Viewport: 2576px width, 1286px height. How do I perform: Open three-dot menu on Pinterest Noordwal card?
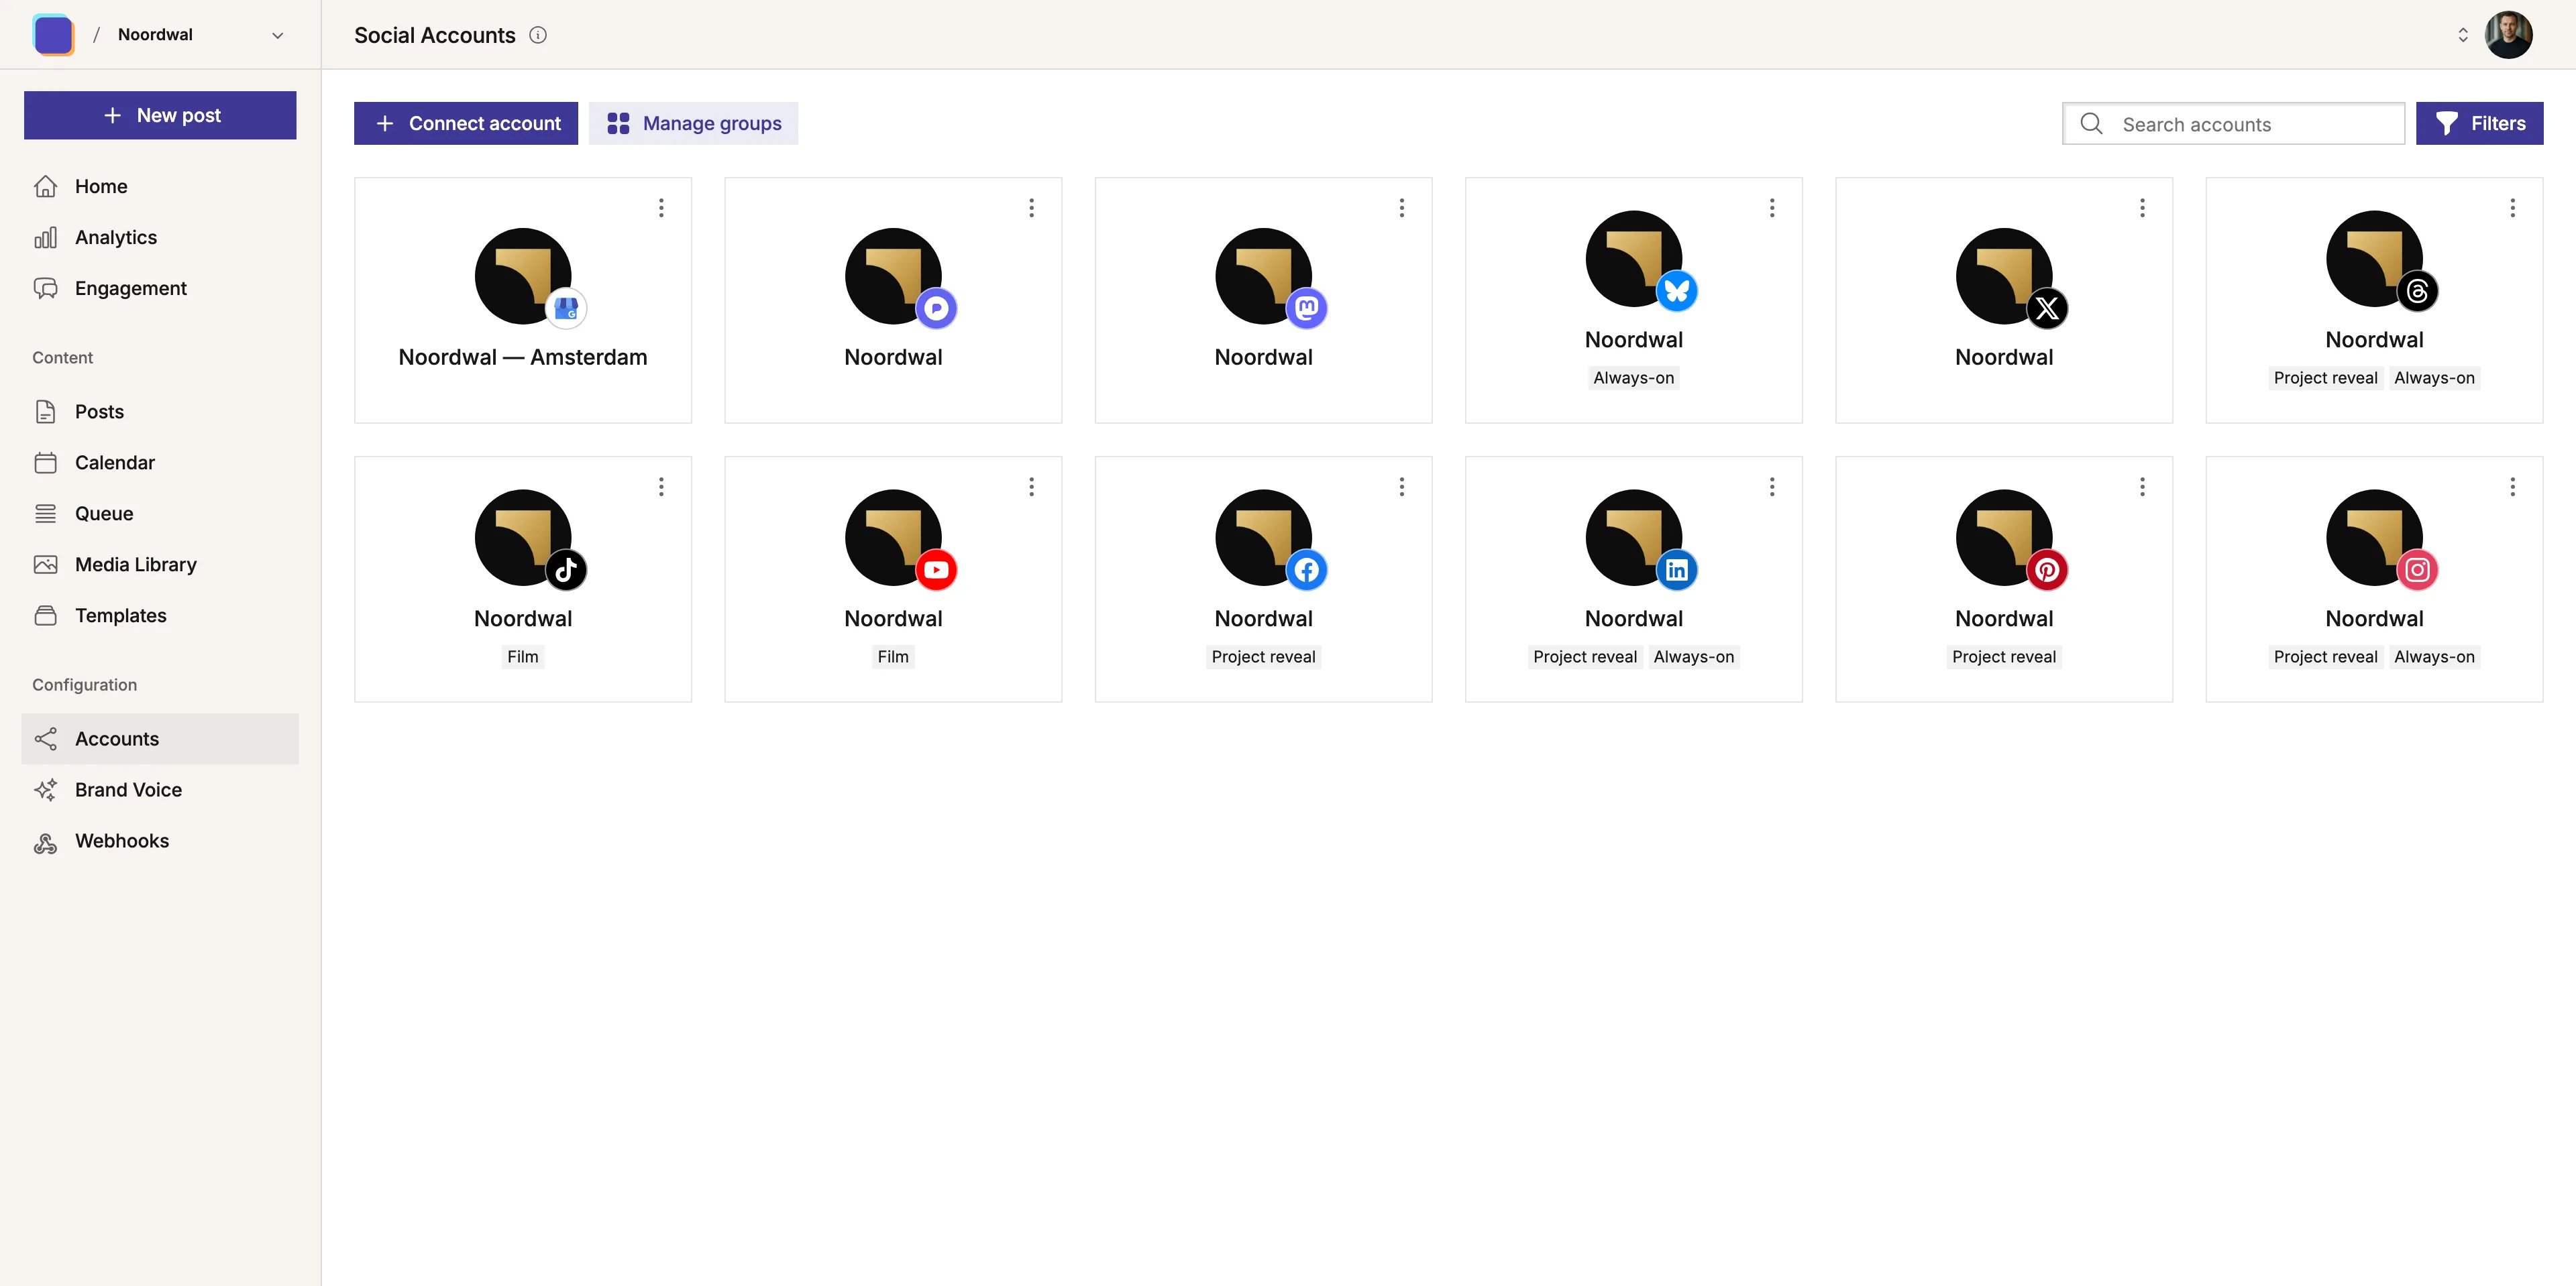pos(2142,487)
